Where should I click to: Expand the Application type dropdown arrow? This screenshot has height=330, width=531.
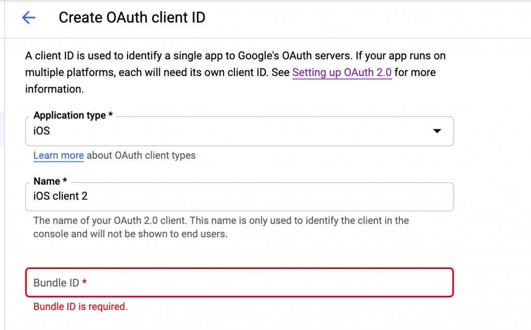(437, 131)
